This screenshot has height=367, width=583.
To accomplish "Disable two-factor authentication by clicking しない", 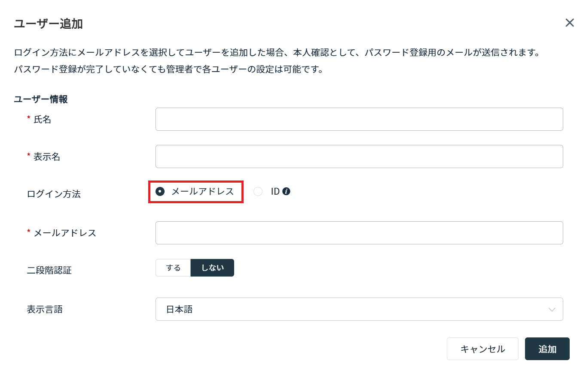I will click(212, 268).
